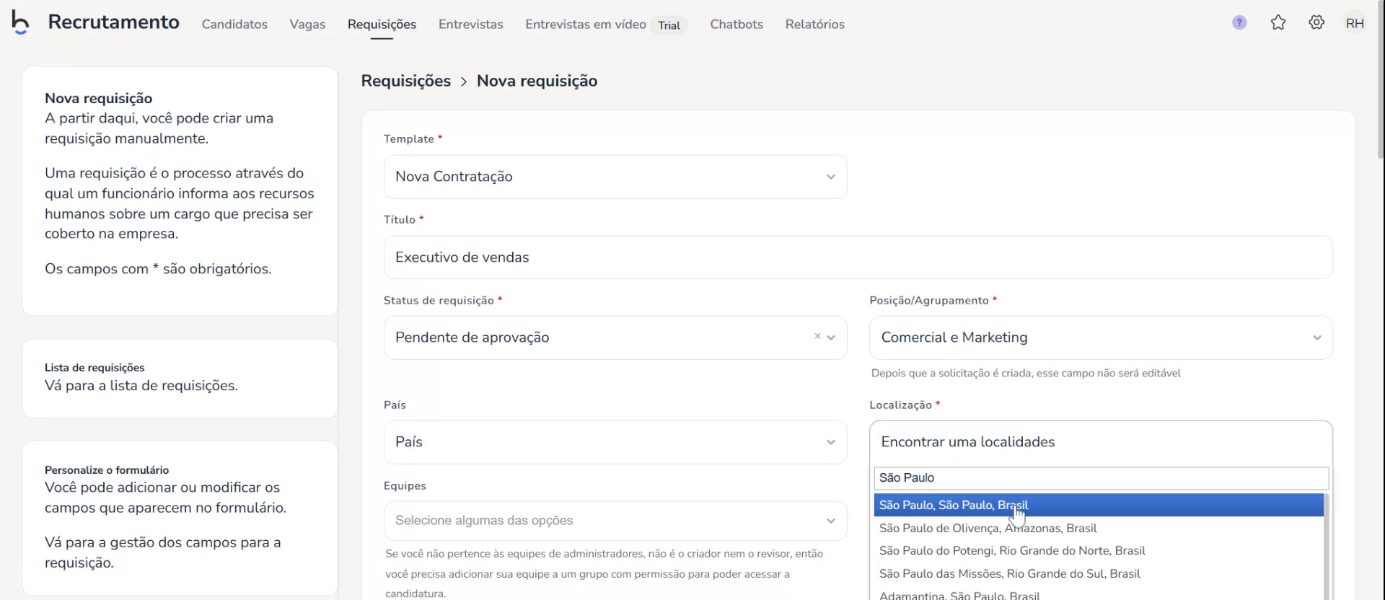The width and height of the screenshot is (1385, 600).
Task: Open the Personalize o formulário card
Action: (x=180, y=518)
